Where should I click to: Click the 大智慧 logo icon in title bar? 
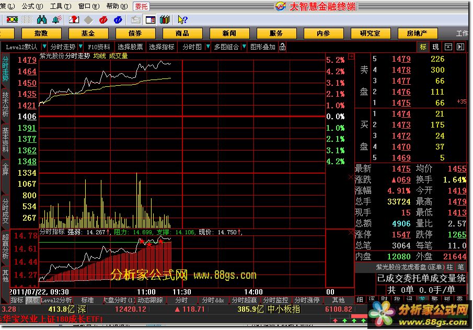281,6
